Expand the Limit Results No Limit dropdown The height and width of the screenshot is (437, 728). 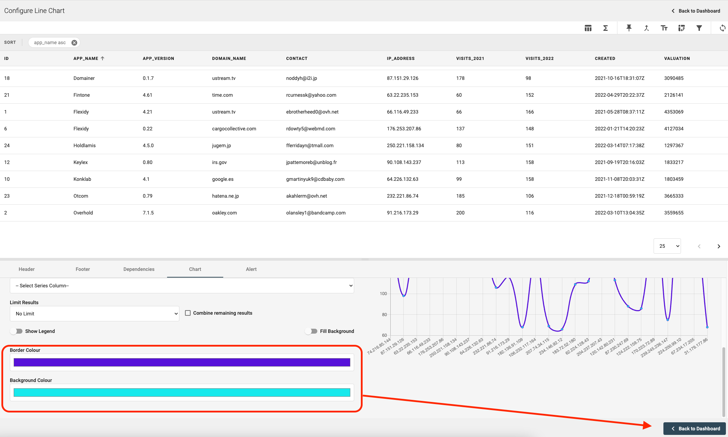coord(94,314)
